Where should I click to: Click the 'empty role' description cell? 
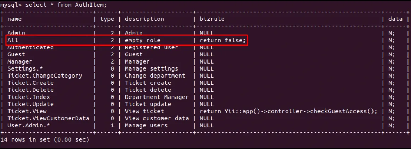[142, 40]
